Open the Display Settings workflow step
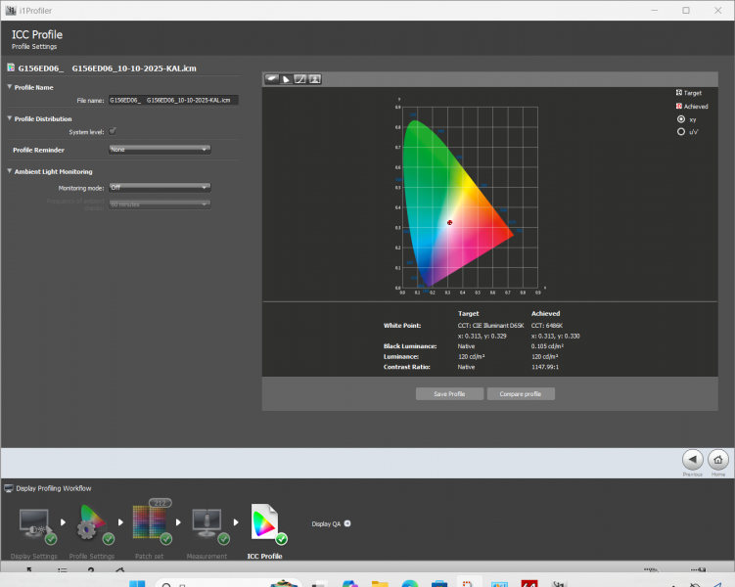The width and height of the screenshot is (735, 587). pyautogui.click(x=36, y=525)
